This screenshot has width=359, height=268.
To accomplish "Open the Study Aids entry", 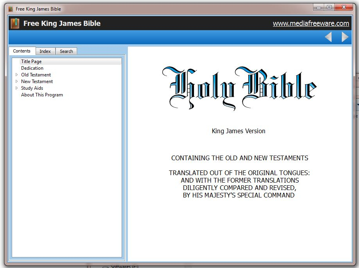I will [x=32, y=88].
